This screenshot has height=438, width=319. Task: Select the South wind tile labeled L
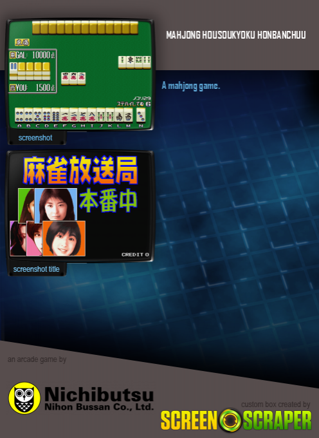(119, 115)
